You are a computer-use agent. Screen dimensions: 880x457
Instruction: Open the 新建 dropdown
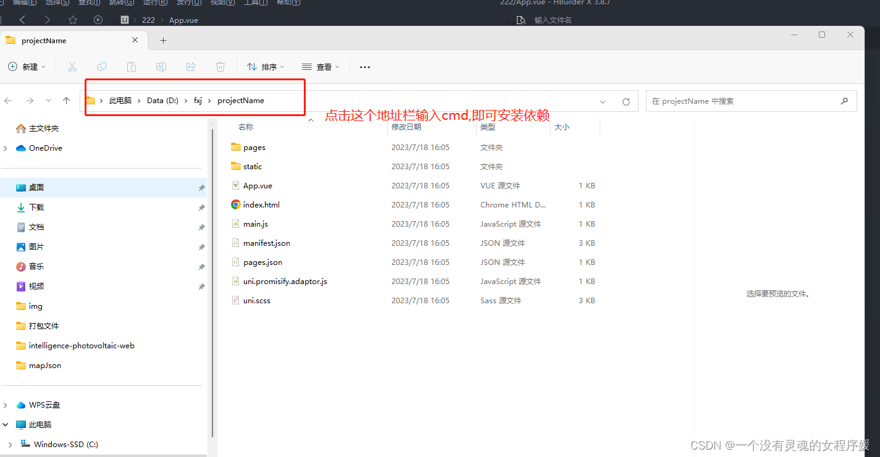(27, 67)
